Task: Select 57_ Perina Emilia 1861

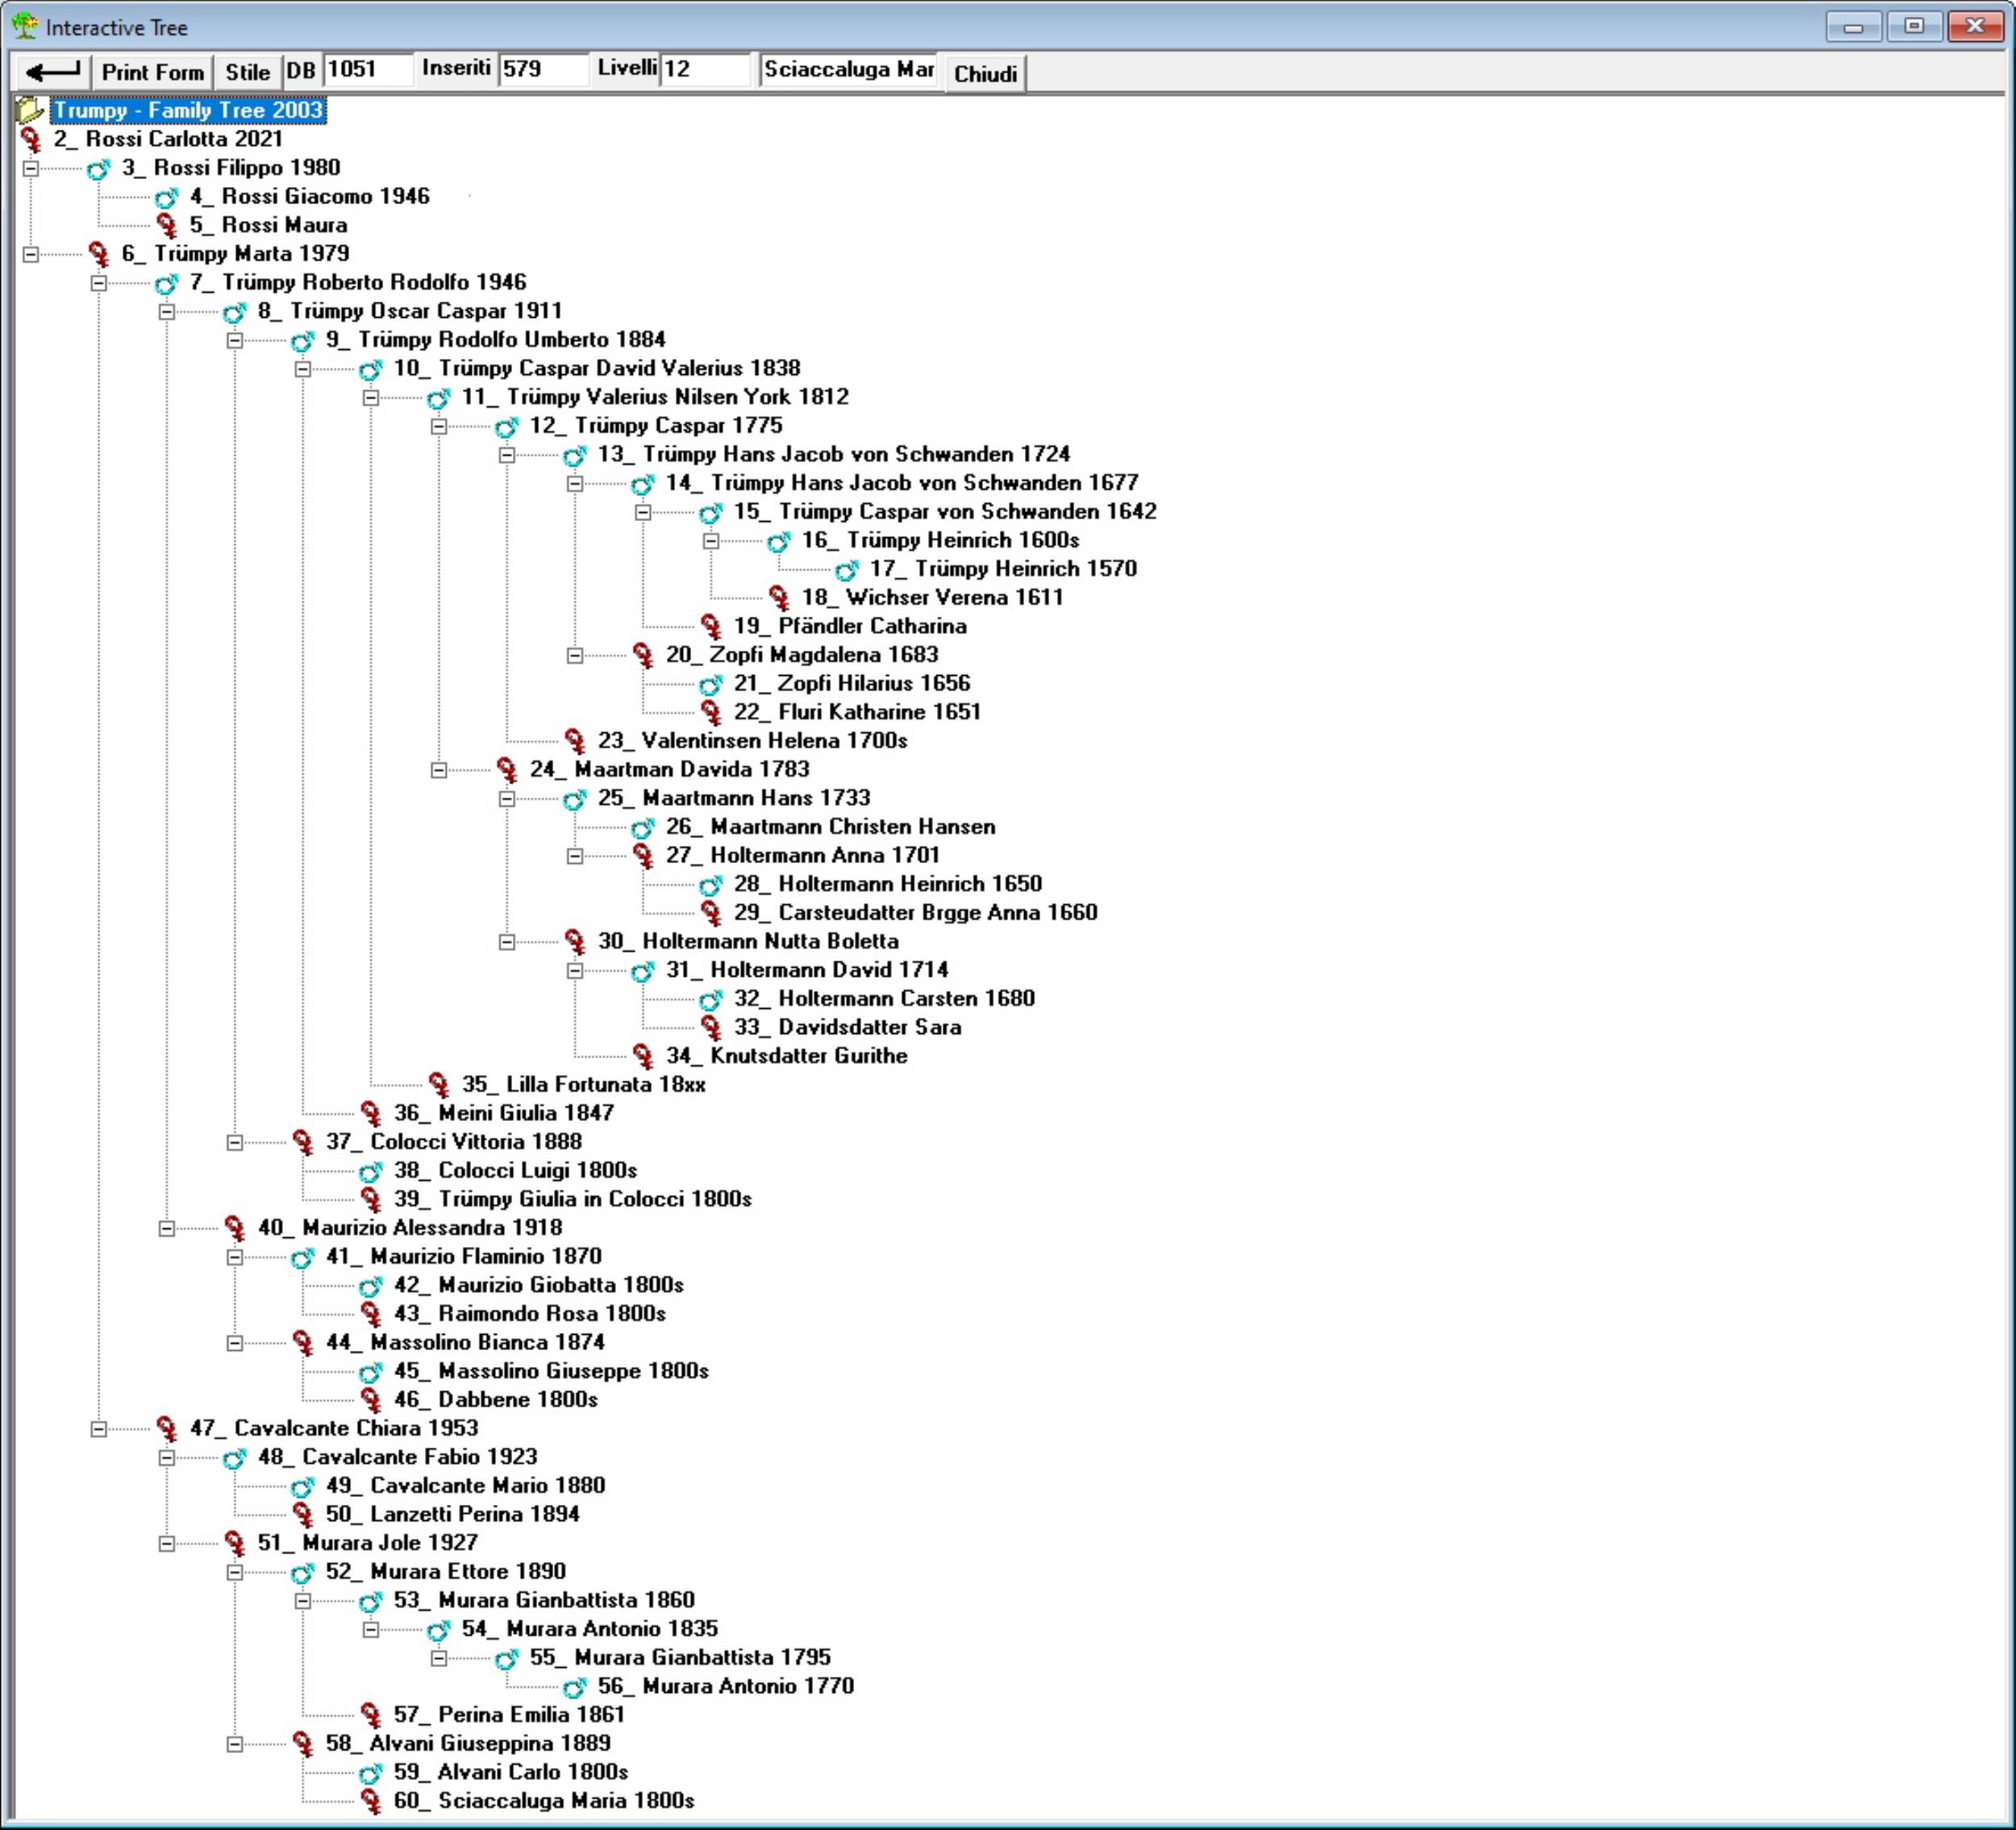Action: 509,1715
